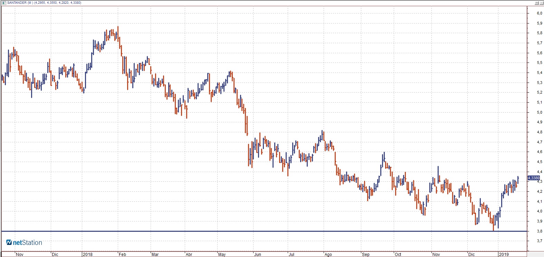Click the 3,8 value on the price axis
The width and height of the screenshot is (544, 257).
coord(540,231)
